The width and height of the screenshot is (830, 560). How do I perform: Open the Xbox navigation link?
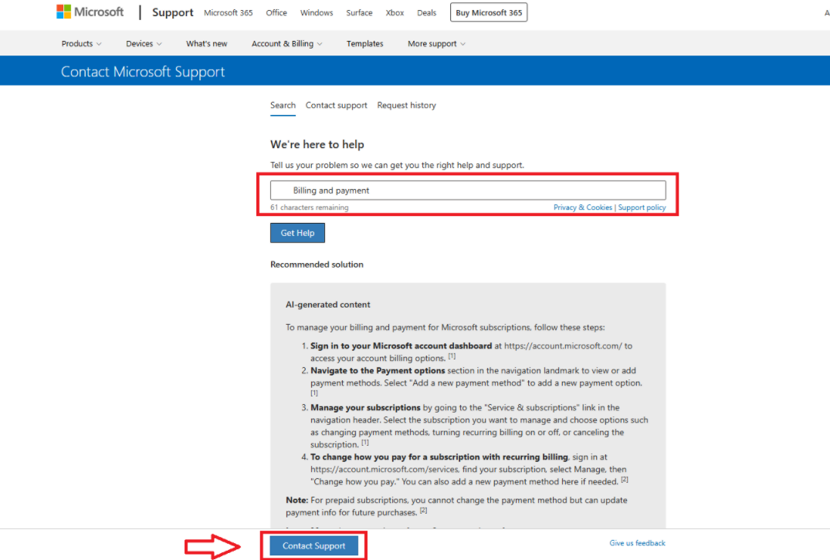[x=395, y=12]
